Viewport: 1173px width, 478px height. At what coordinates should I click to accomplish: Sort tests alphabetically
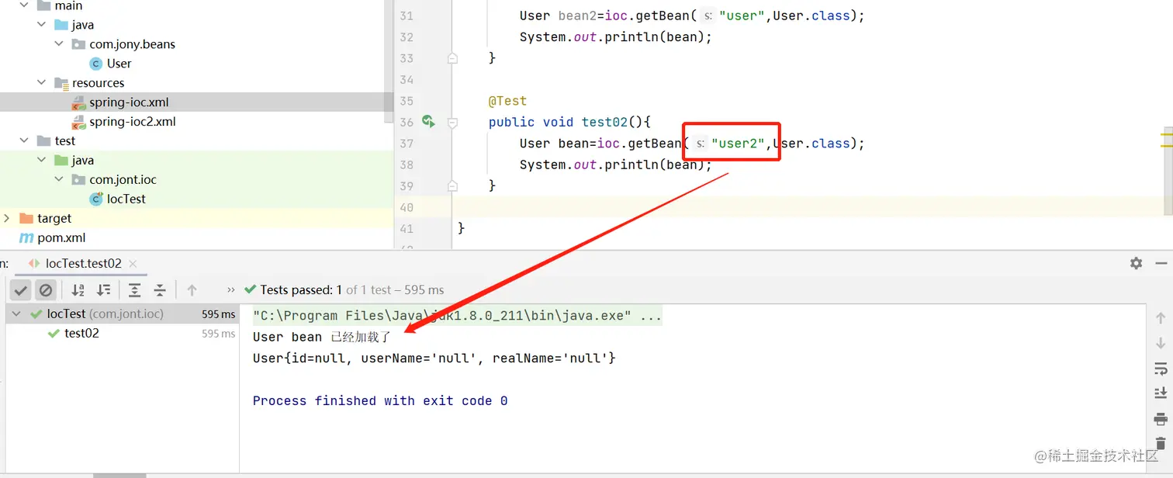78,290
